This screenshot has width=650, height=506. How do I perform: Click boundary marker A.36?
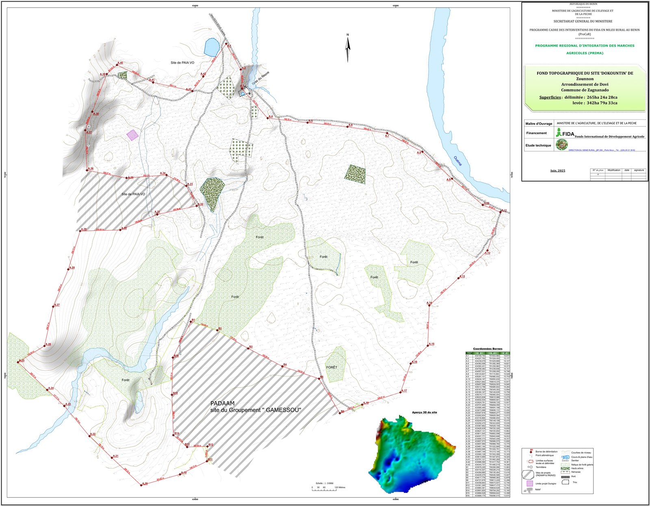click(87, 170)
